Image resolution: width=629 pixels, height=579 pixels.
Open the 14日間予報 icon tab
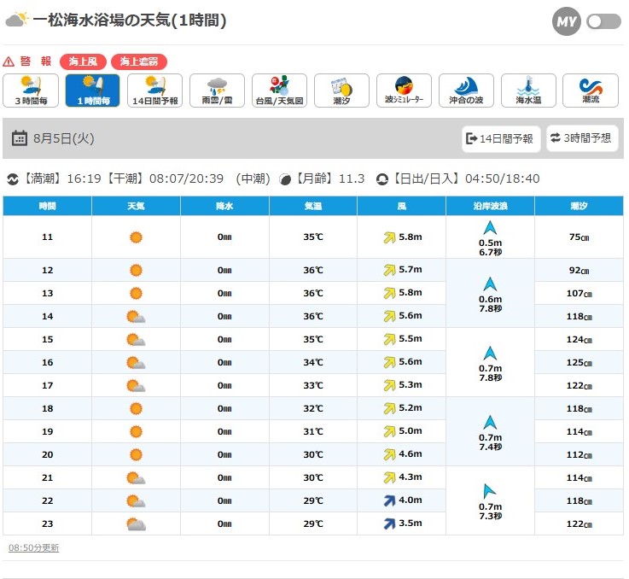(x=154, y=91)
